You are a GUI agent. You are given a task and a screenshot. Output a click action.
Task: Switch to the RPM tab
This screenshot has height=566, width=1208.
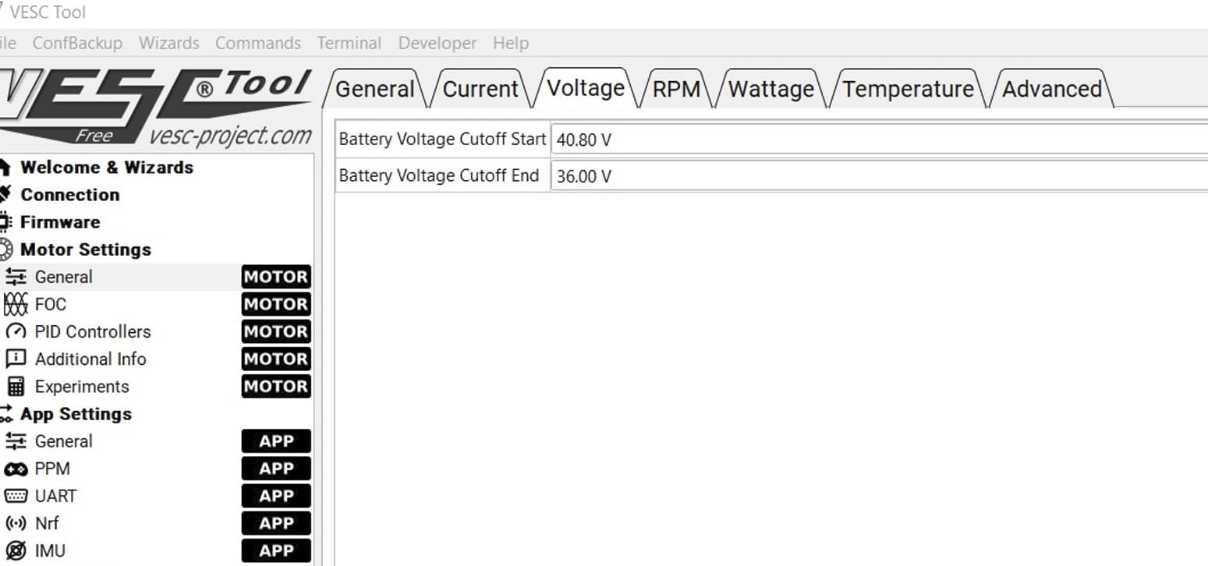tap(676, 89)
